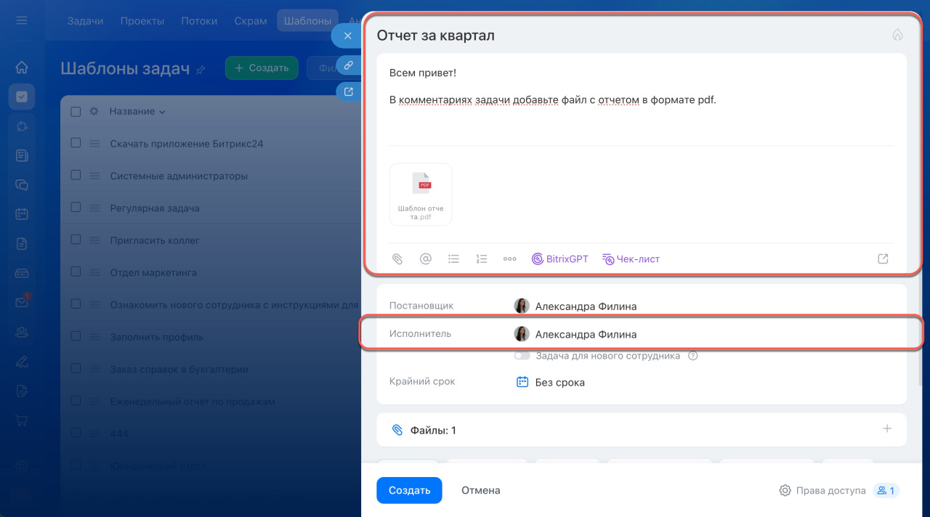Switch to the Потоки tab
930x517 pixels.
point(199,20)
